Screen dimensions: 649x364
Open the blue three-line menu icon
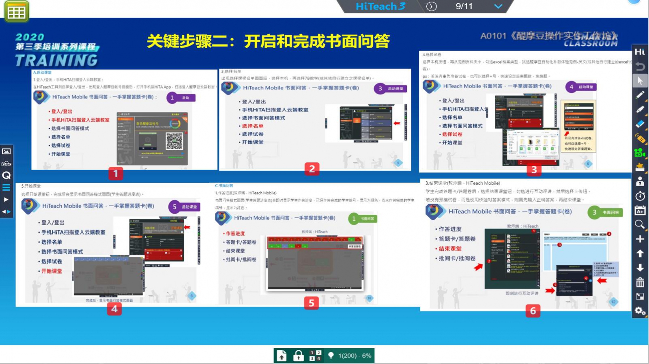tap(6, 187)
